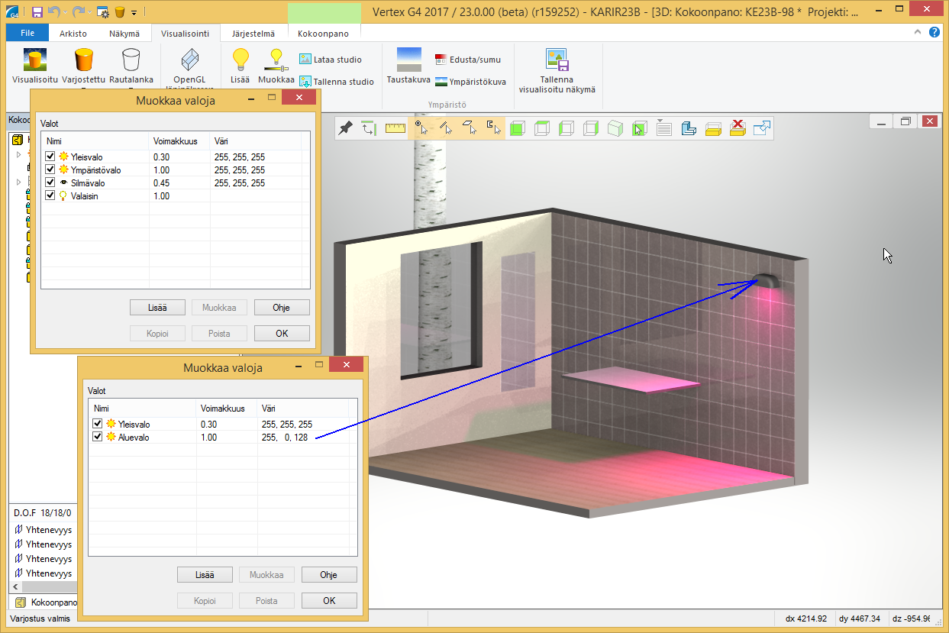Open the Taustakuva background image tool

click(x=408, y=60)
